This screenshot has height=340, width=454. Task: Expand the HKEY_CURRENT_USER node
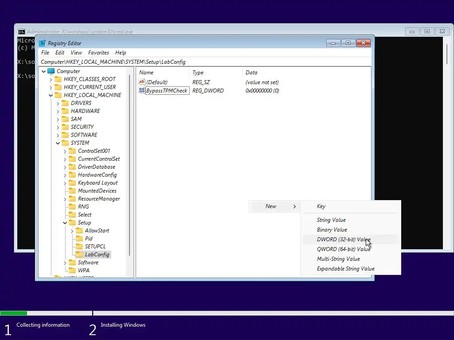coord(51,87)
